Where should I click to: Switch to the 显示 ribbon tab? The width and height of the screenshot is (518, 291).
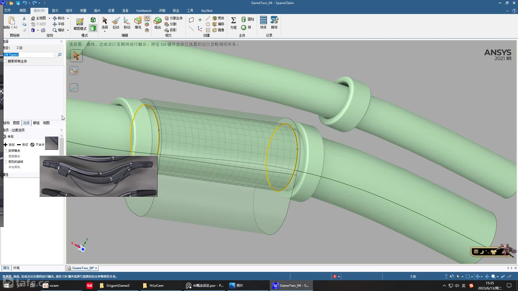(x=55, y=11)
